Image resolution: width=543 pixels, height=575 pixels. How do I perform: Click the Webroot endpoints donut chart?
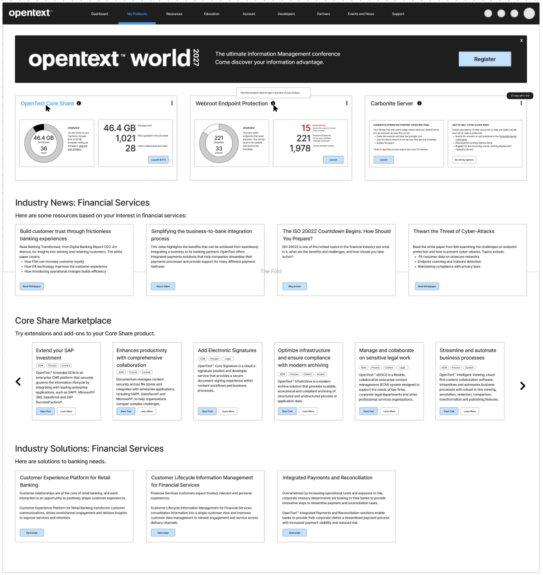click(219, 143)
